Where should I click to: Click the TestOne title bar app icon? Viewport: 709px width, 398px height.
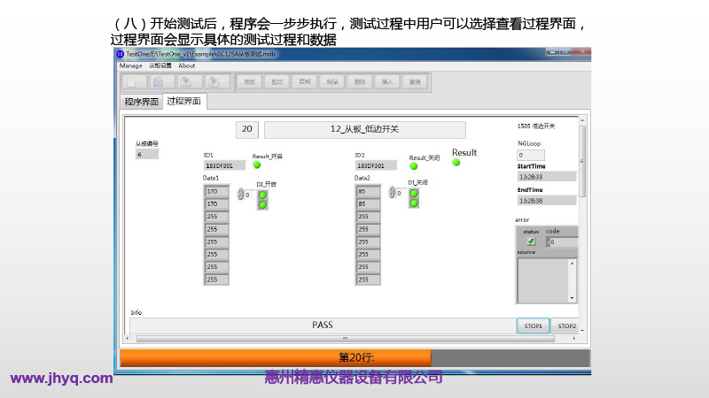click(x=121, y=54)
